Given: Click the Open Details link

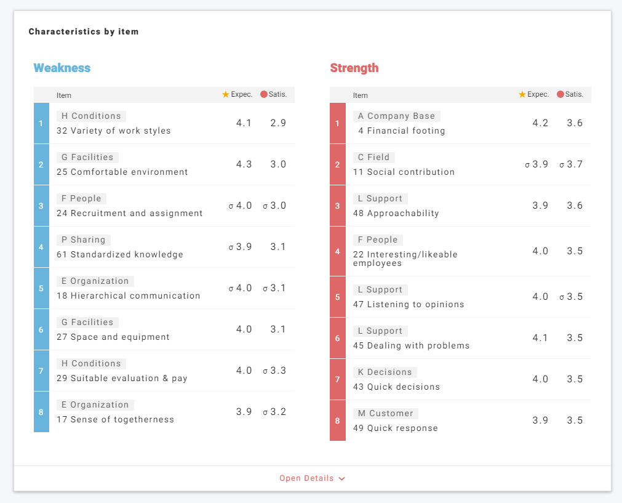Looking at the screenshot, I should pyautogui.click(x=306, y=478).
